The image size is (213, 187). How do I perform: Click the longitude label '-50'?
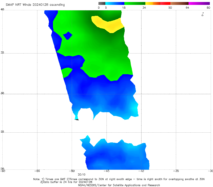pyautogui.click(x=72, y=171)
